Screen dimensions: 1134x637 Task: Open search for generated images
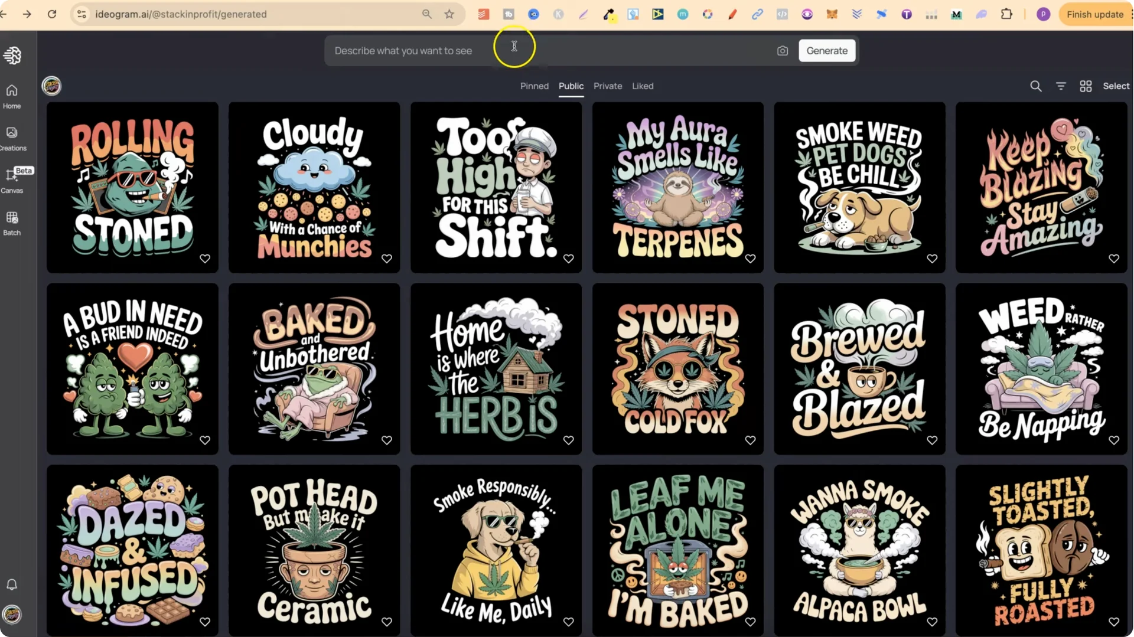tap(1035, 86)
